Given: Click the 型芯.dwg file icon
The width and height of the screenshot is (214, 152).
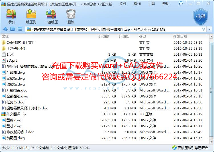Looking at the screenshot, I should [4, 126].
